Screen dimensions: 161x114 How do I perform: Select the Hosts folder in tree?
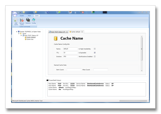click(23, 33)
